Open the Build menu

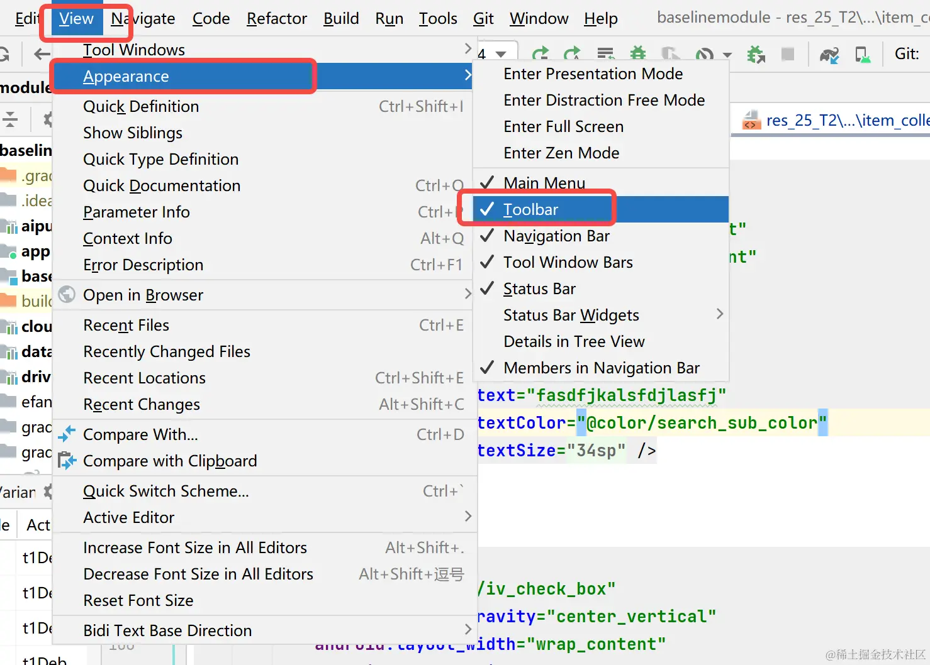(341, 19)
